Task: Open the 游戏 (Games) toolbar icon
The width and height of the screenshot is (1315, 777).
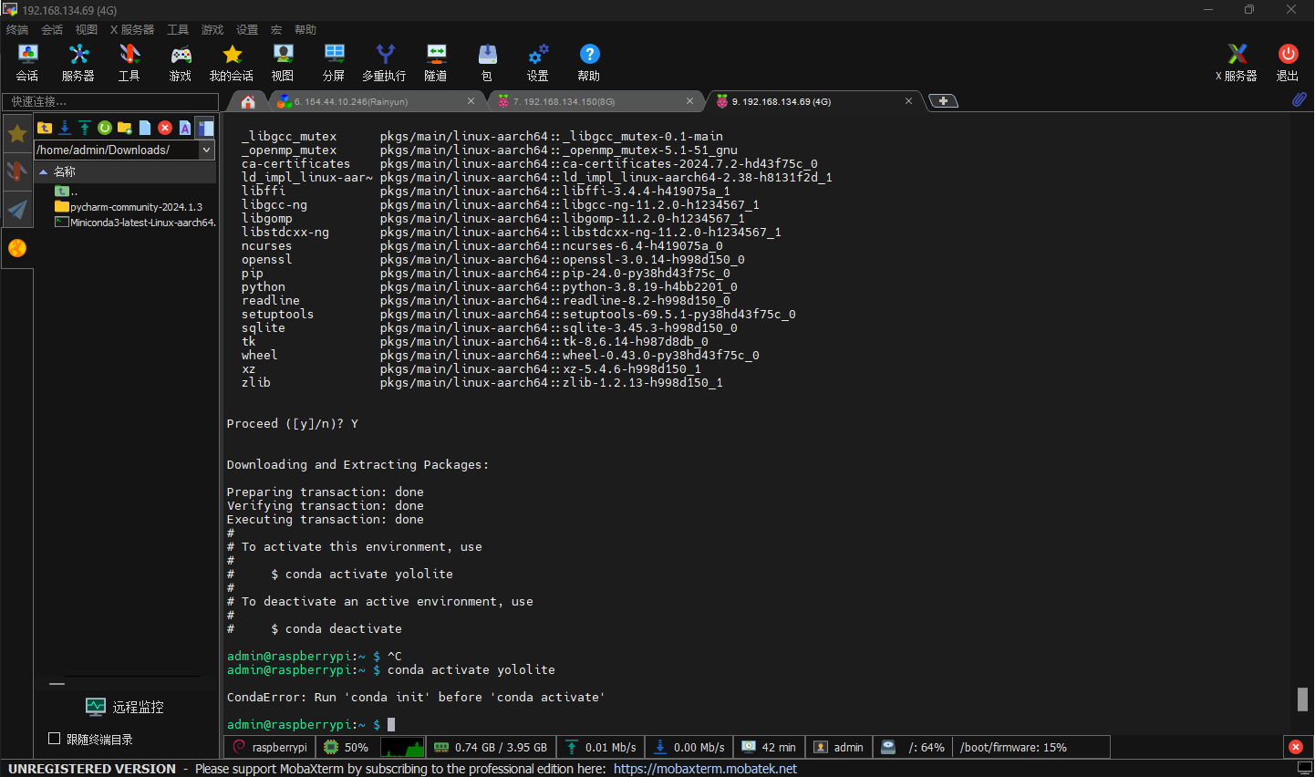Action: point(181,63)
